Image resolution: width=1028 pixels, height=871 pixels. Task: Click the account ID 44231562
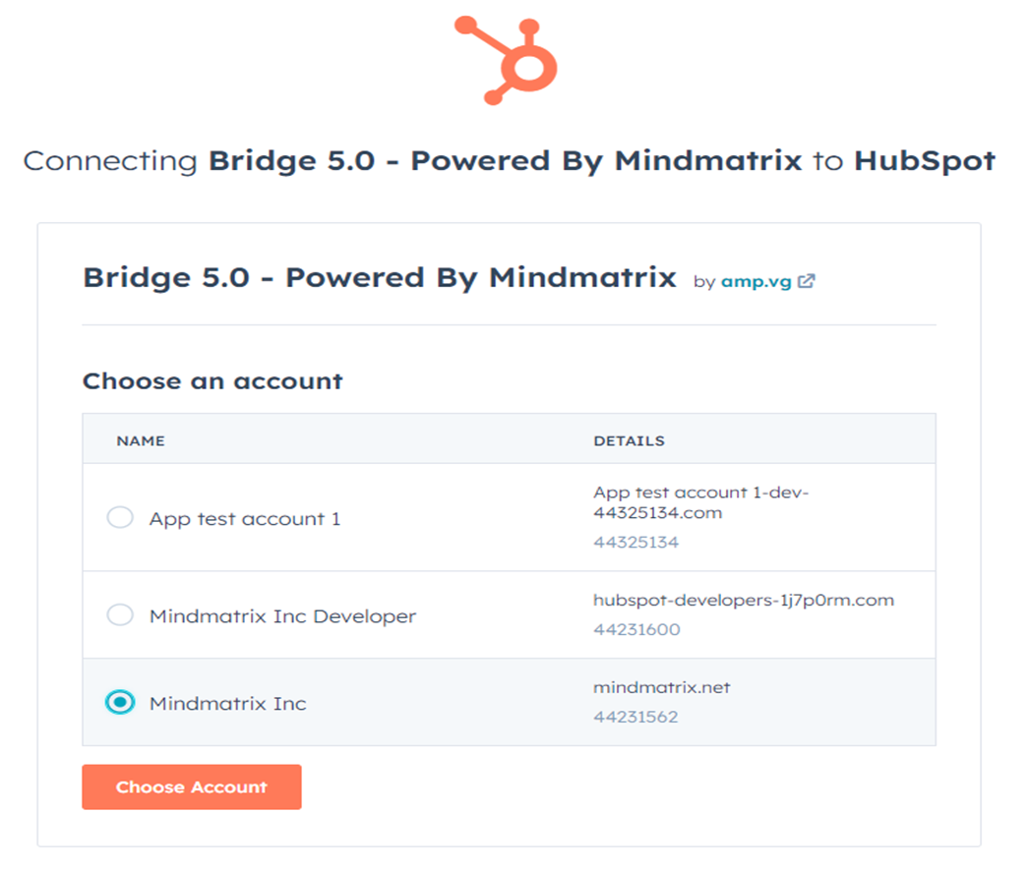click(x=635, y=718)
